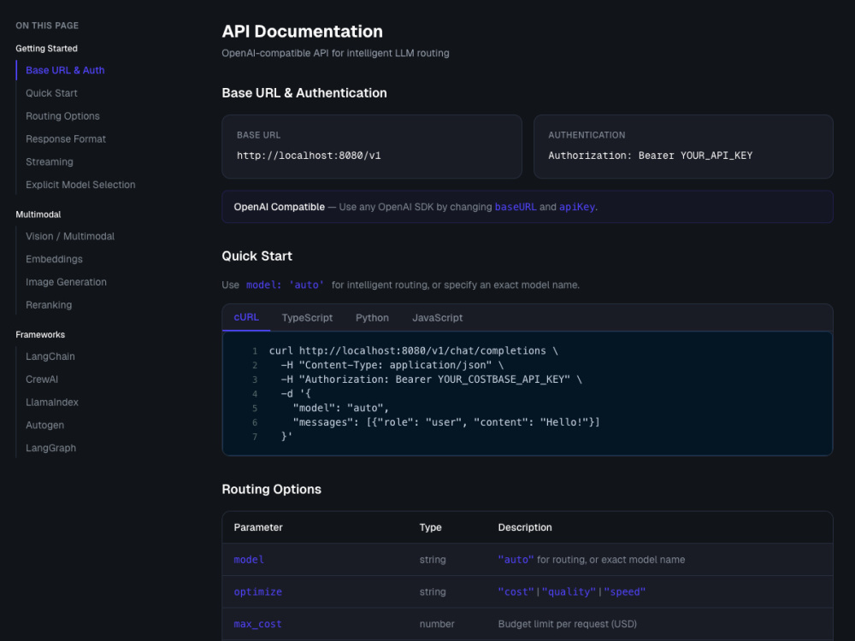Viewport: 855px width, 641px height.
Task: Click the Type column header
Action: (x=430, y=527)
